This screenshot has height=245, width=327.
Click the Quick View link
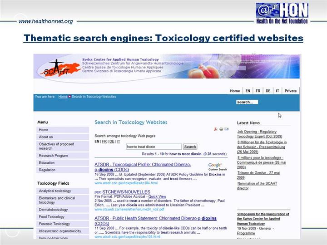tap(157, 197)
